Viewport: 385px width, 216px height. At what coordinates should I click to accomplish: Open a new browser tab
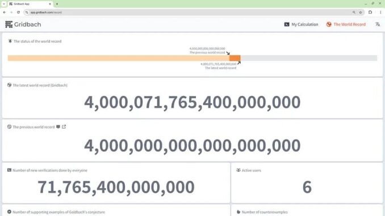click(57, 4)
